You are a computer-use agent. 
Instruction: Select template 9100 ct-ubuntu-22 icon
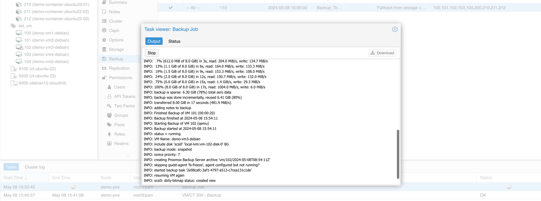[x=14, y=69]
